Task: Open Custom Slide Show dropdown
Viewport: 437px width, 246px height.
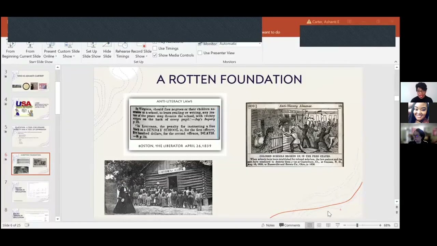Action: [x=69, y=51]
